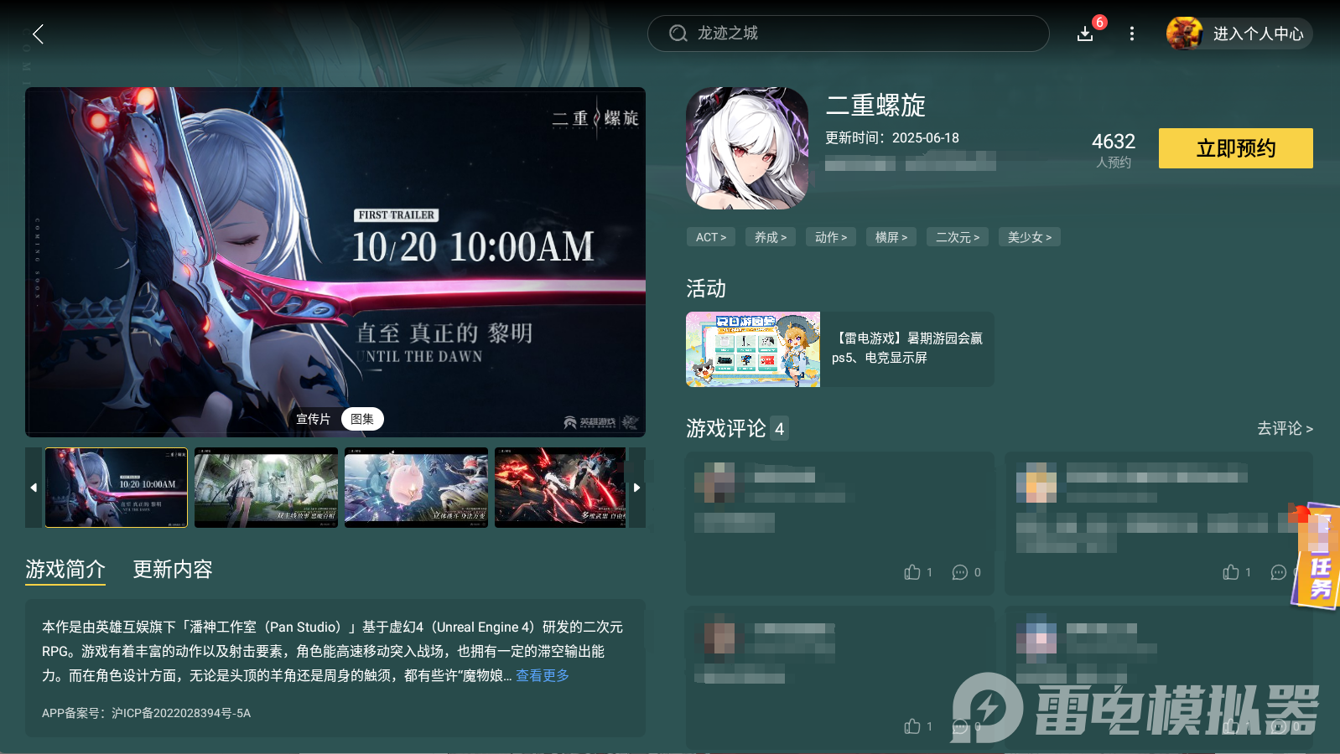
Task: Click the 立即预约 pre-register button
Action: coord(1236,148)
